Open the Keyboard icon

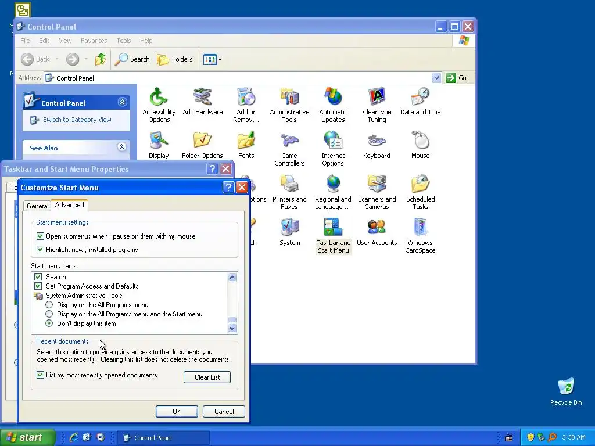pos(377,145)
